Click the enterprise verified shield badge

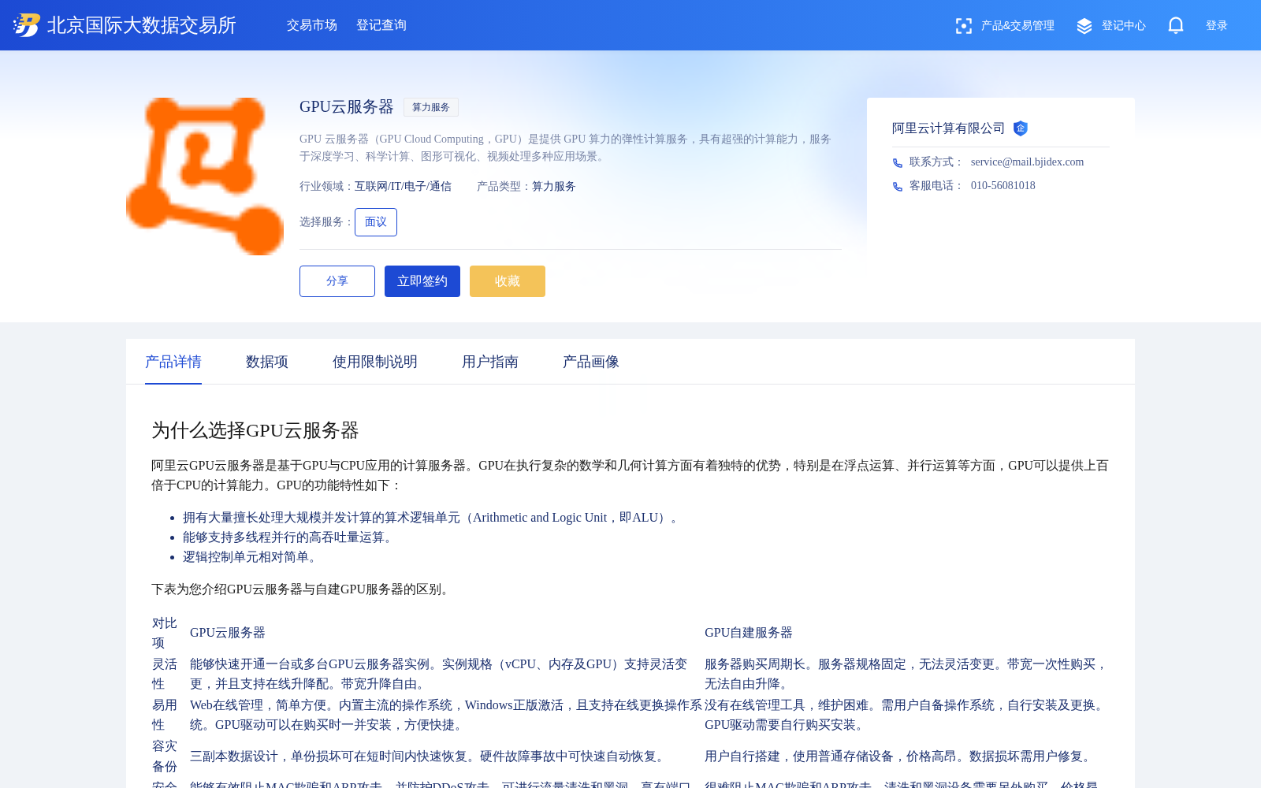[x=1021, y=128]
